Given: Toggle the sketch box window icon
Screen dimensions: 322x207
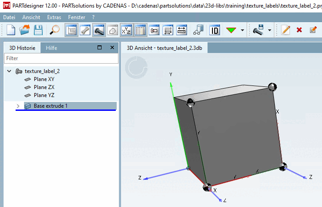Looking at the screenshot, I should click(x=113, y=30).
